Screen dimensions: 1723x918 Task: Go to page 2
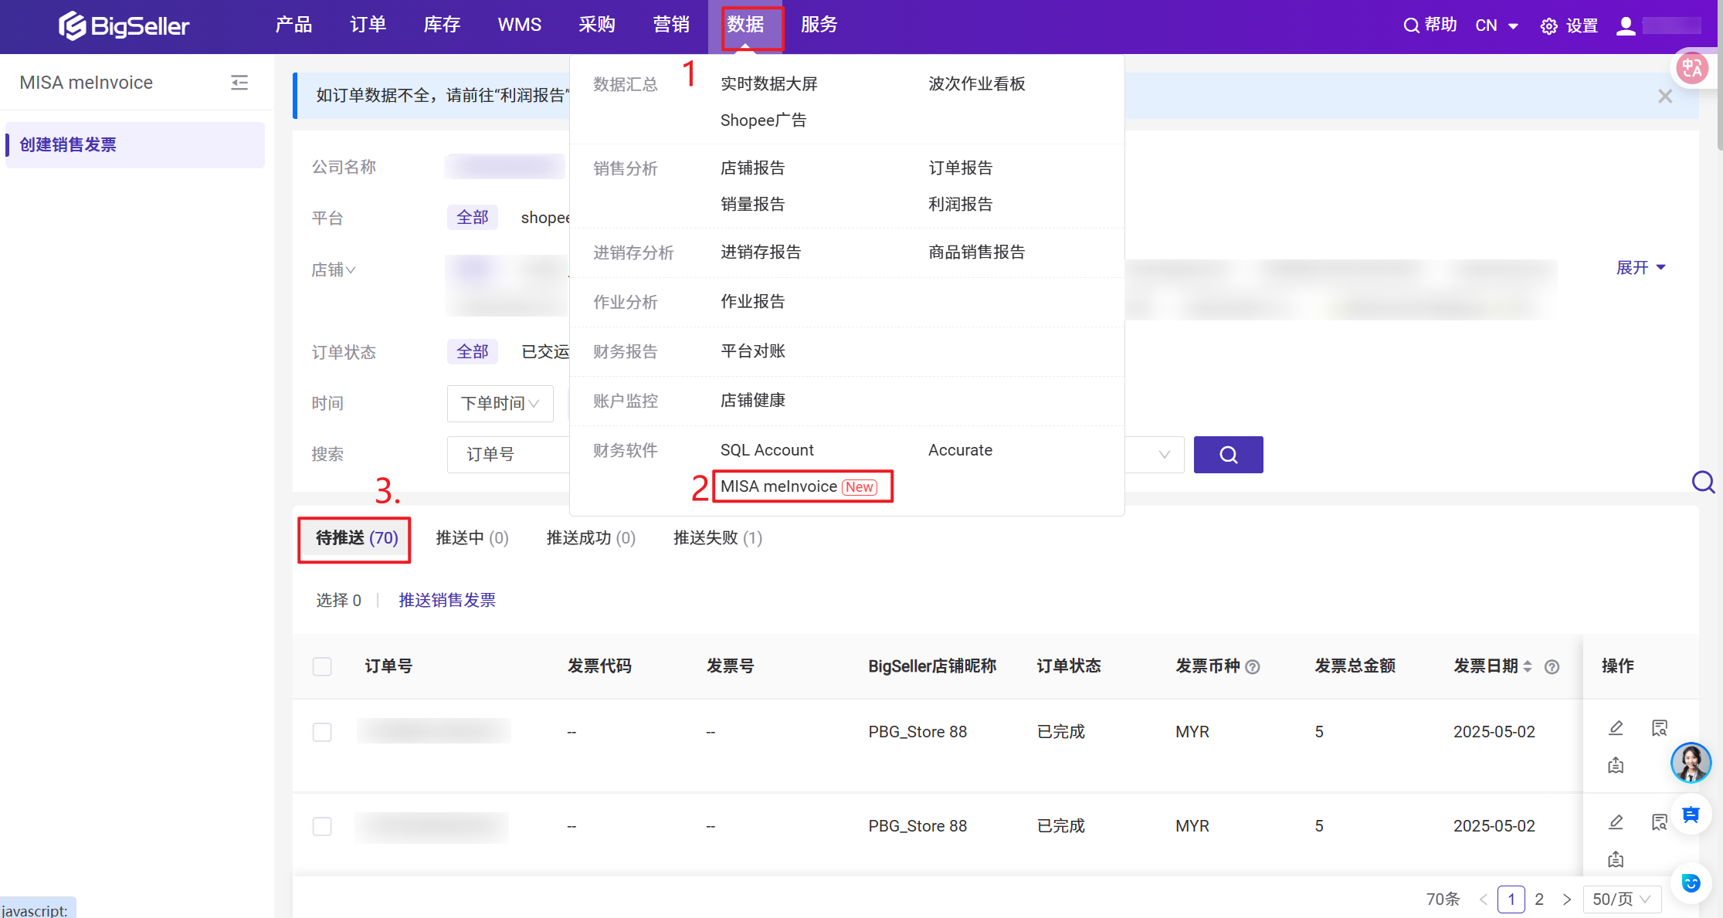click(1539, 899)
